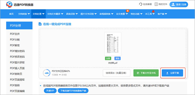Expand the 文档转换 dropdown arrow
The image size is (195, 95).
(x=29, y=14)
